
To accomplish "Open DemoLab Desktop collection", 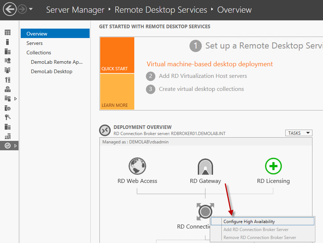I will tap(51, 71).
